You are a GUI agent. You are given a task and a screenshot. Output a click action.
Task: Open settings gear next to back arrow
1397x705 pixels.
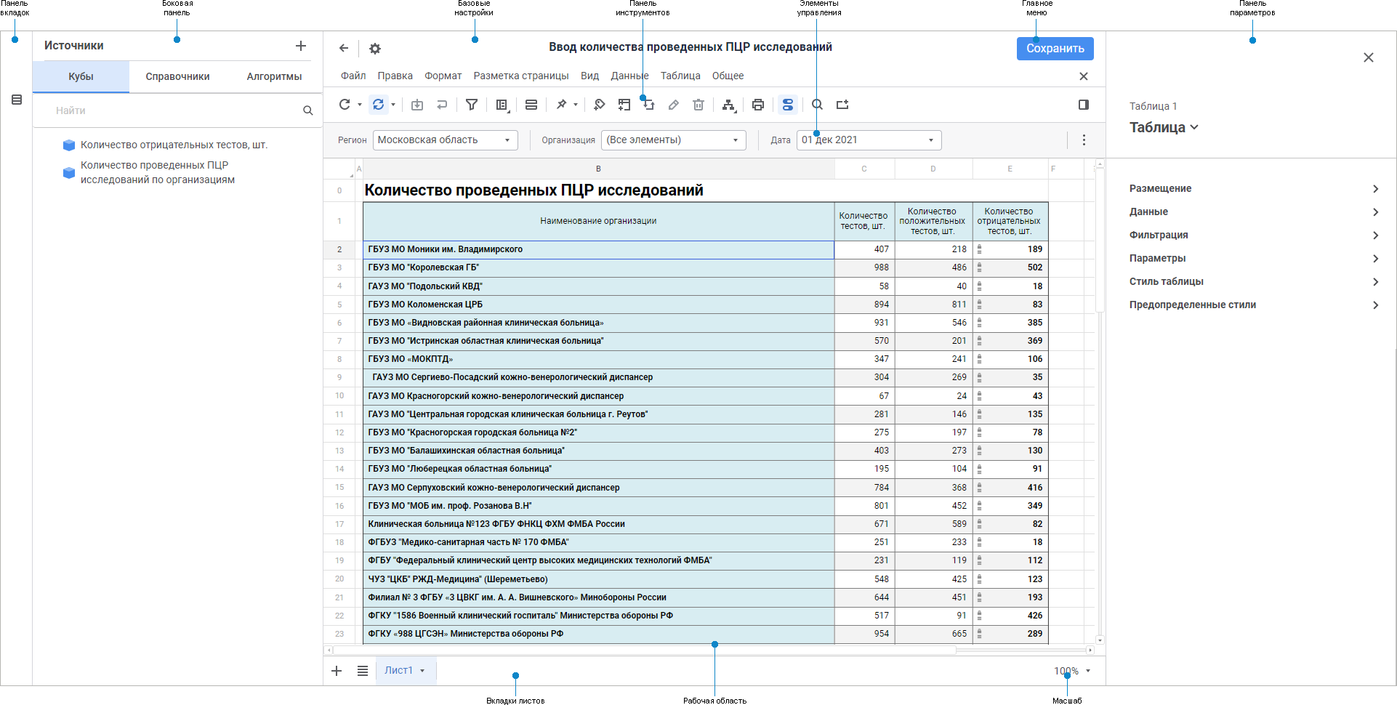[x=375, y=49]
